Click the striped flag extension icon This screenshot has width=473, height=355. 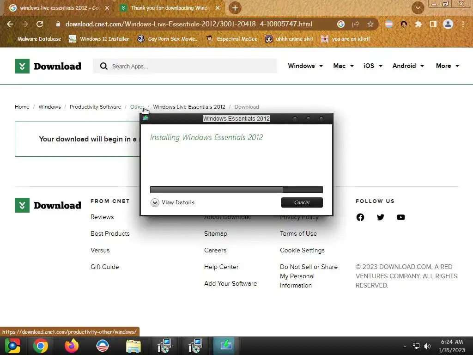(389, 24)
